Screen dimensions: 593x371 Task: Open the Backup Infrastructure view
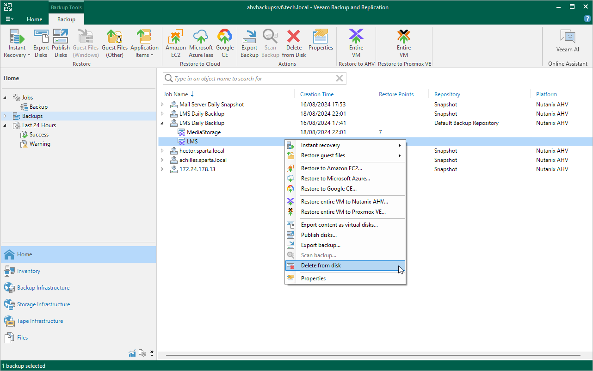(x=78, y=288)
